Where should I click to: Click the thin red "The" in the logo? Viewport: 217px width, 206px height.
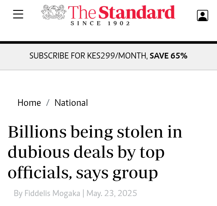click(82, 12)
